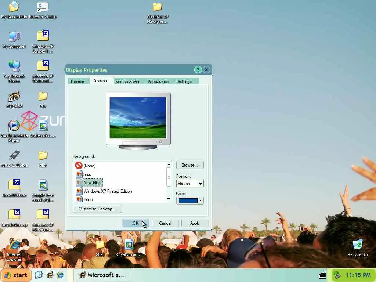Viewport: 376px width, 282px height.
Task: Click Internet Explorer quick launch icon
Action: 60,275
